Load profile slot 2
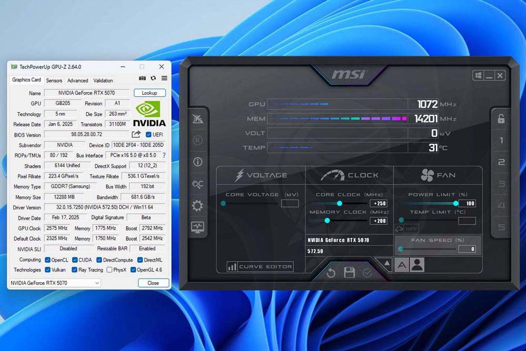 click(x=501, y=162)
